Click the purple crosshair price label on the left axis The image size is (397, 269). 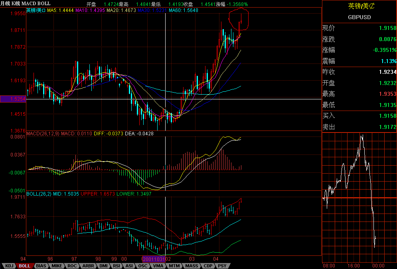13,99
